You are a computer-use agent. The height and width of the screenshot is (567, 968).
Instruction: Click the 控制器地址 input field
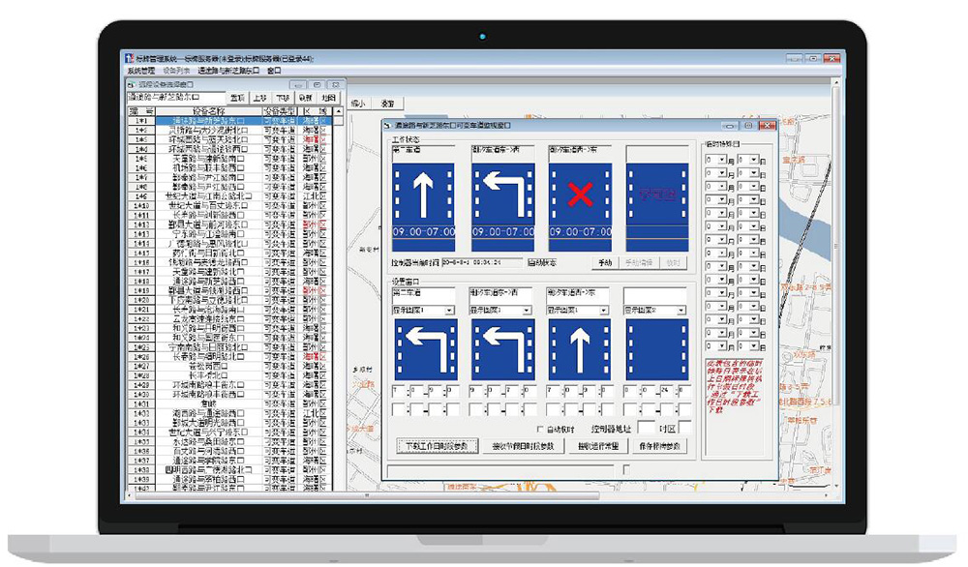[648, 428]
